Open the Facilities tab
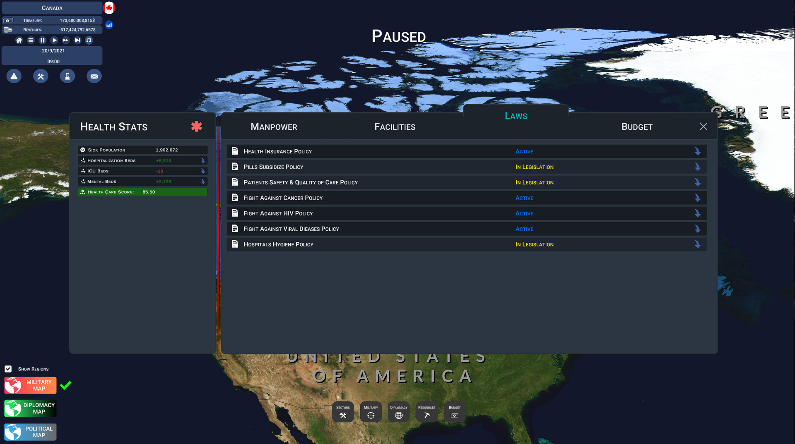 [395, 127]
